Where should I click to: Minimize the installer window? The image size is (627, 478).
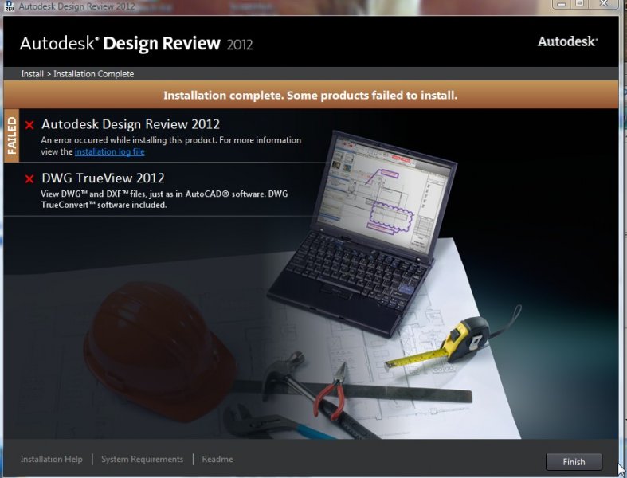coord(562,4)
